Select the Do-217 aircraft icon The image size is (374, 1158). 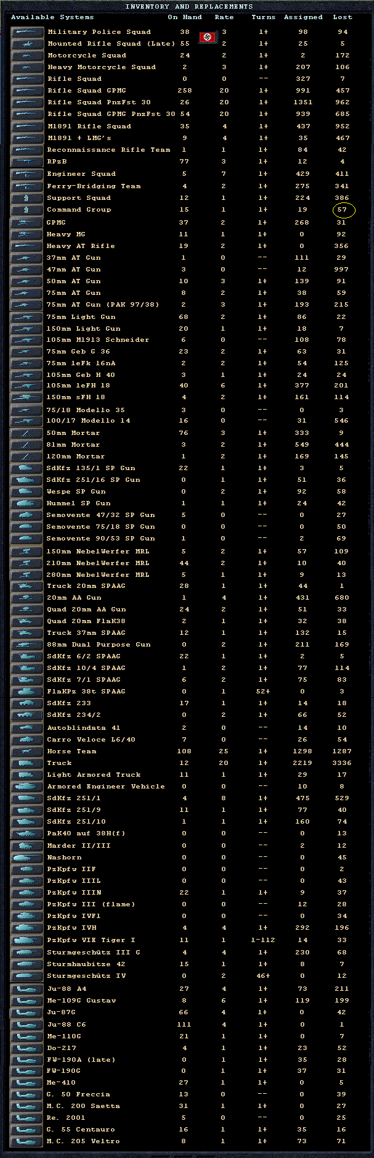point(27,1048)
